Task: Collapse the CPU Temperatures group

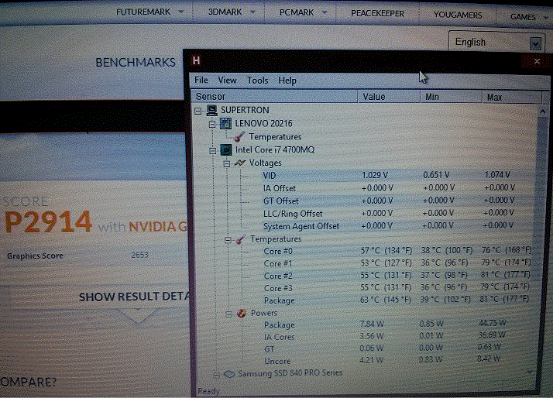Action: (x=228, y=240)
